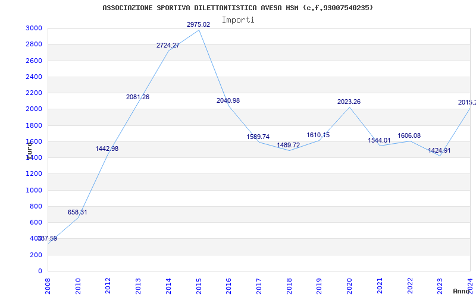Click the 1424.91 data label
This screenshot has width=476, height=297.
(439, 150)
